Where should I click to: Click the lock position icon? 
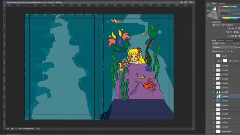point(228,52)
